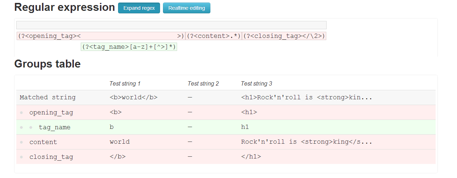Select the opening_tag row label in the groups table
This screenshot has height=178, width=457.
pyautogui.click(x=51, y=113)
